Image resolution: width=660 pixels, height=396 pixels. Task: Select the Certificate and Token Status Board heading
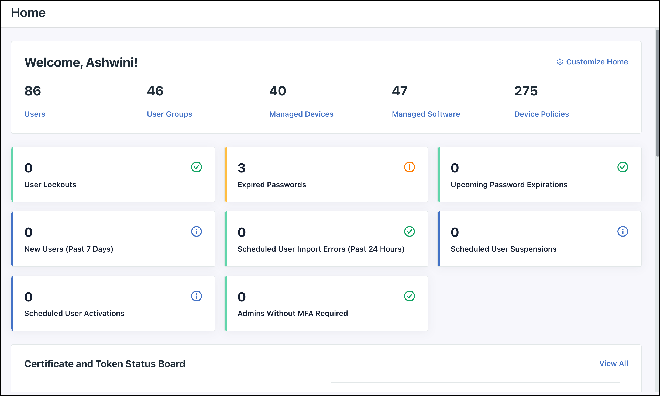(x=105, y=363)
